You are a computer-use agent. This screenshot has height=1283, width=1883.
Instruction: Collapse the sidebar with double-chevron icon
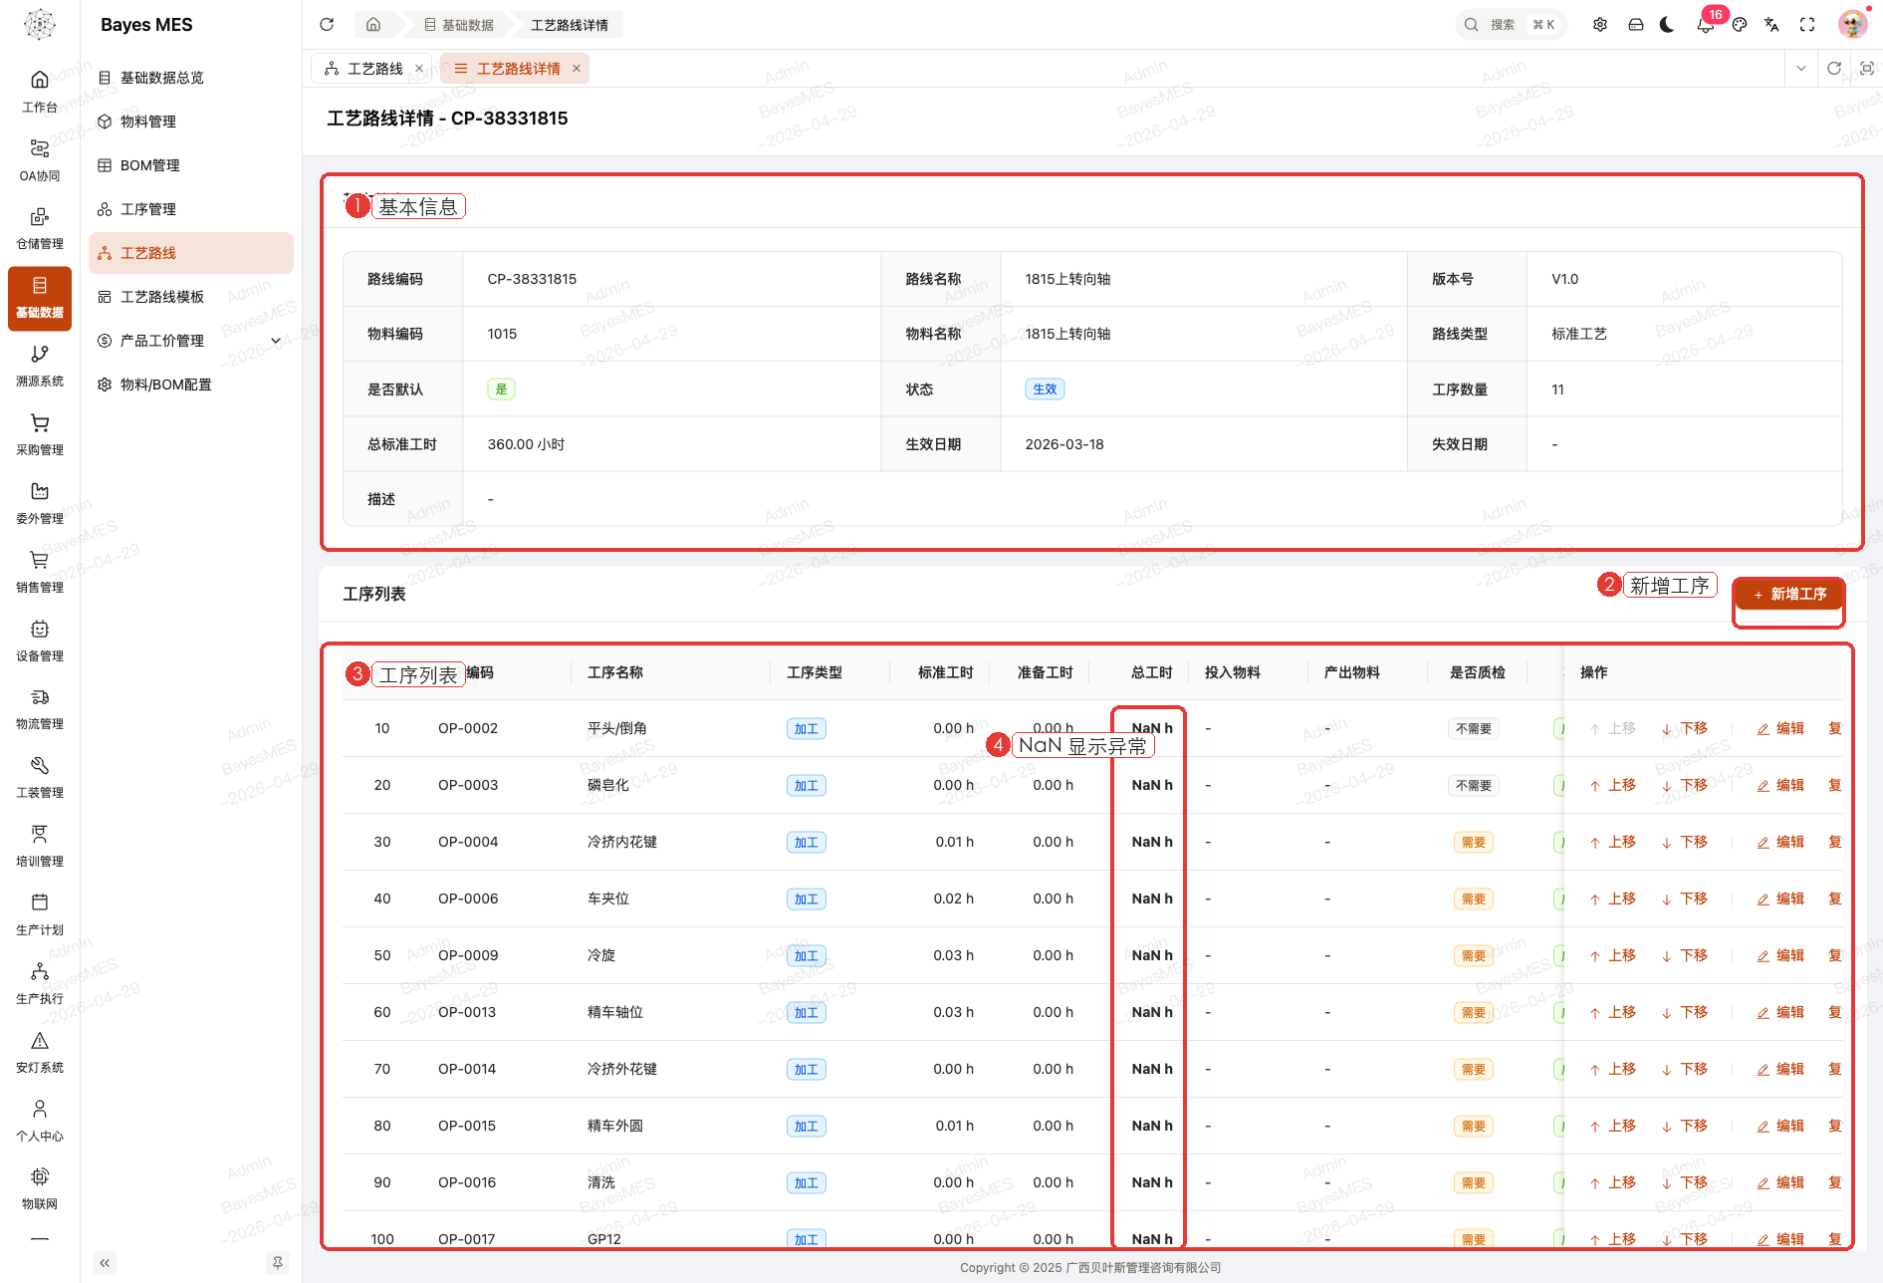(x=105, y=1263)
